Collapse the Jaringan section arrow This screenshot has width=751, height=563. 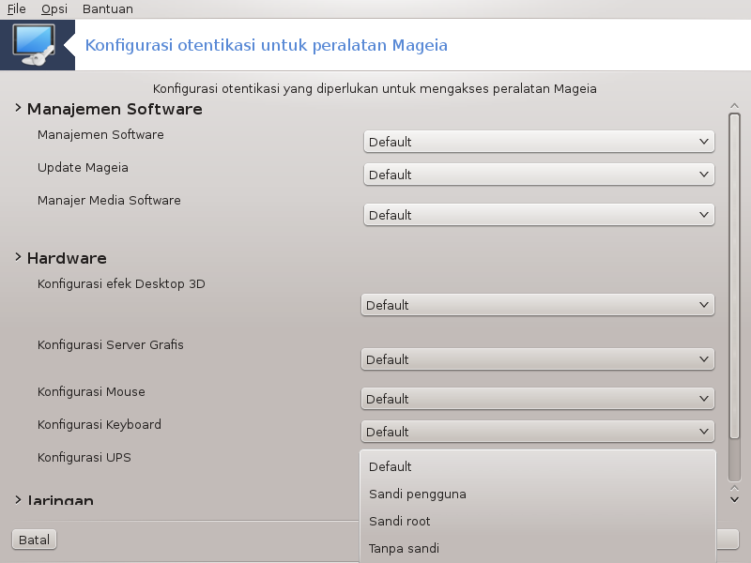click(x=18, y=500)
